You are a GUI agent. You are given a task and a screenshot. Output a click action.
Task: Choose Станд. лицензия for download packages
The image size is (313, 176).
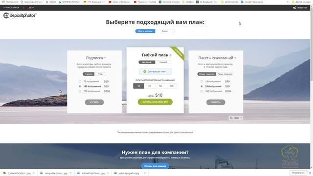pyautogui.click(x=206, y=74)
